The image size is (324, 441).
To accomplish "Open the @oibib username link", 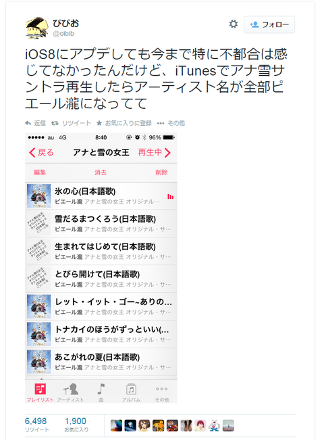I will coord(63,33).
